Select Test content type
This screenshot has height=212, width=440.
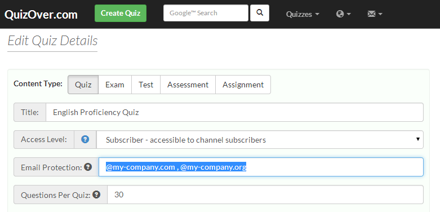coord(146,85)
